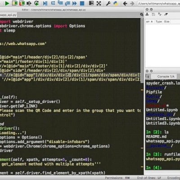Stop debugging with the blue square icon

point(82,3)
